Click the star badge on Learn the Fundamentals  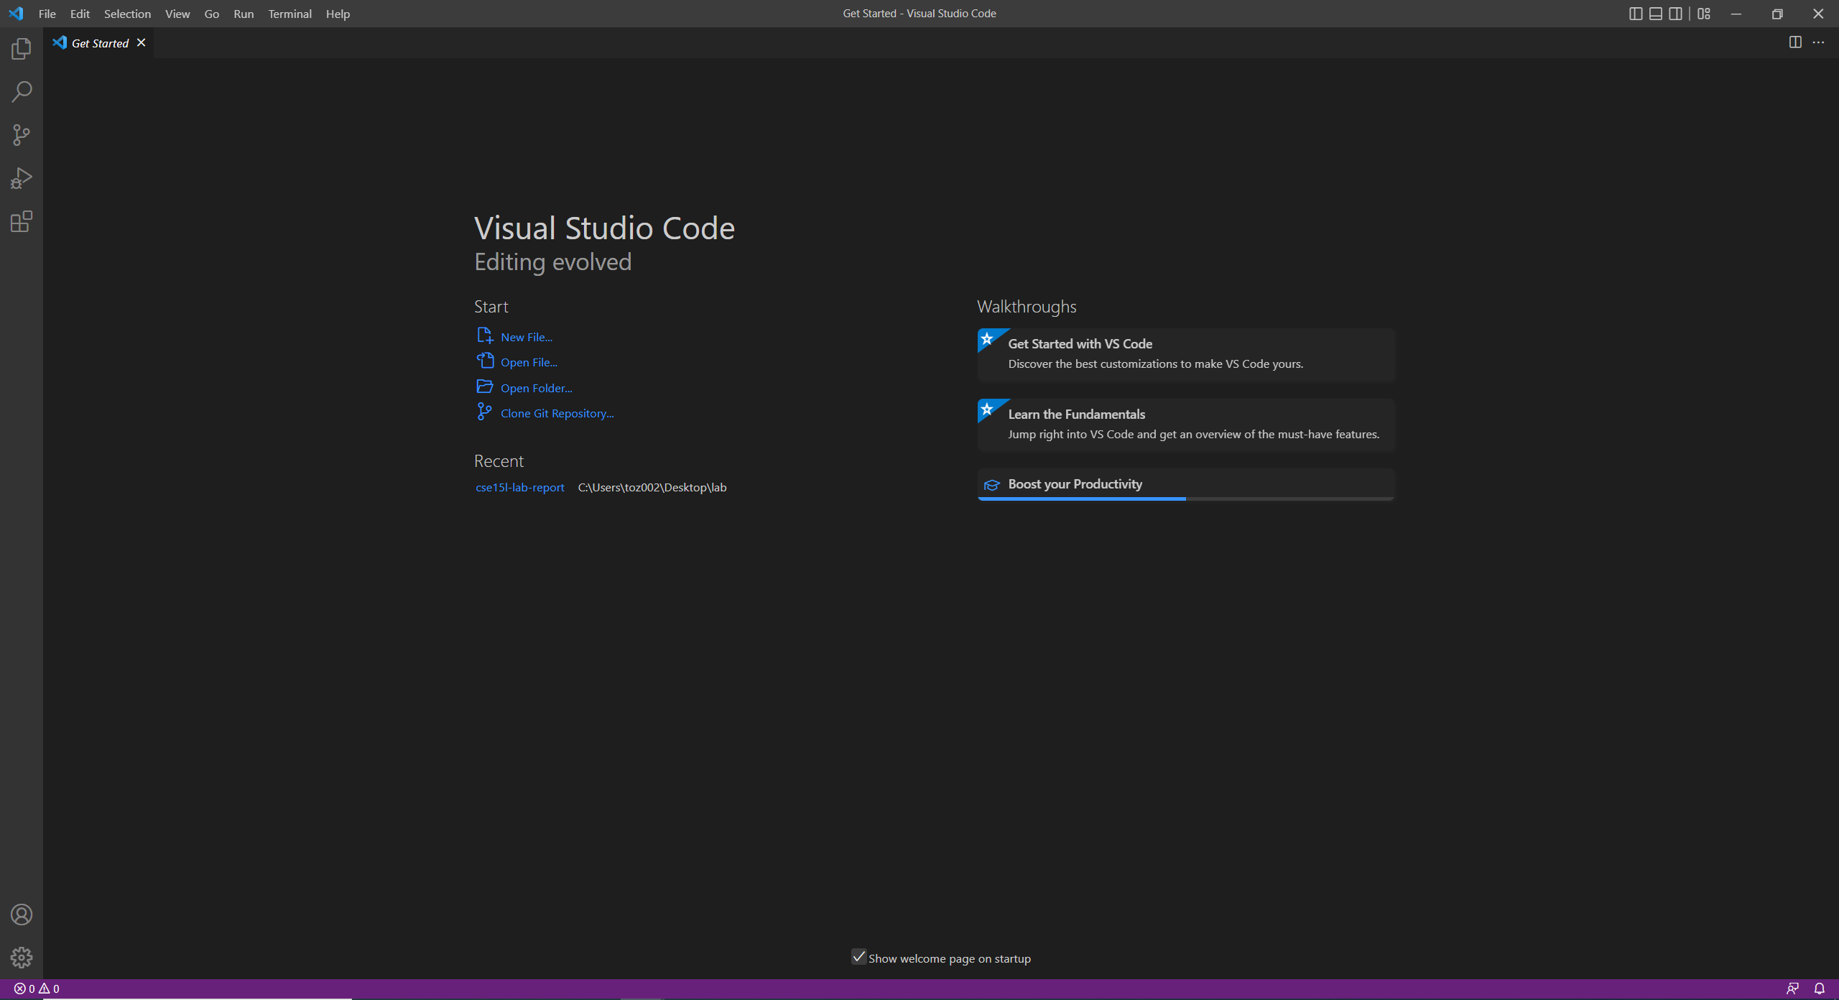tap(988, 409)
